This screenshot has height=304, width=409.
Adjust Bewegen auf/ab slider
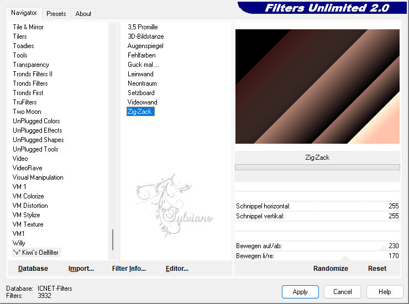click(317, 246)
